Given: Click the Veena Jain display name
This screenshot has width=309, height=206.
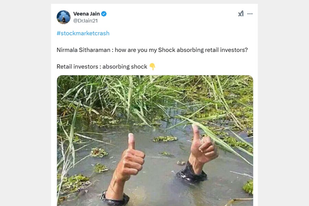Looking at the screenshot, I should coord(87,14).
